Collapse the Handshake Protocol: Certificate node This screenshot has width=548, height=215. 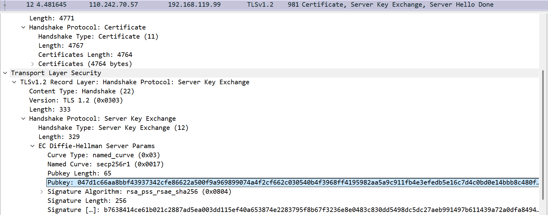(x=23, y=27)
